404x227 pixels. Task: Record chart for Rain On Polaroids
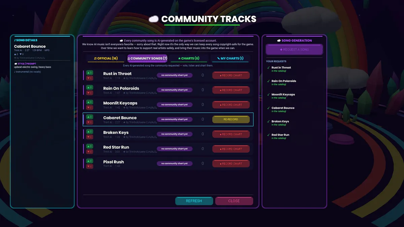pyautogui.click(x=231, y=90)
